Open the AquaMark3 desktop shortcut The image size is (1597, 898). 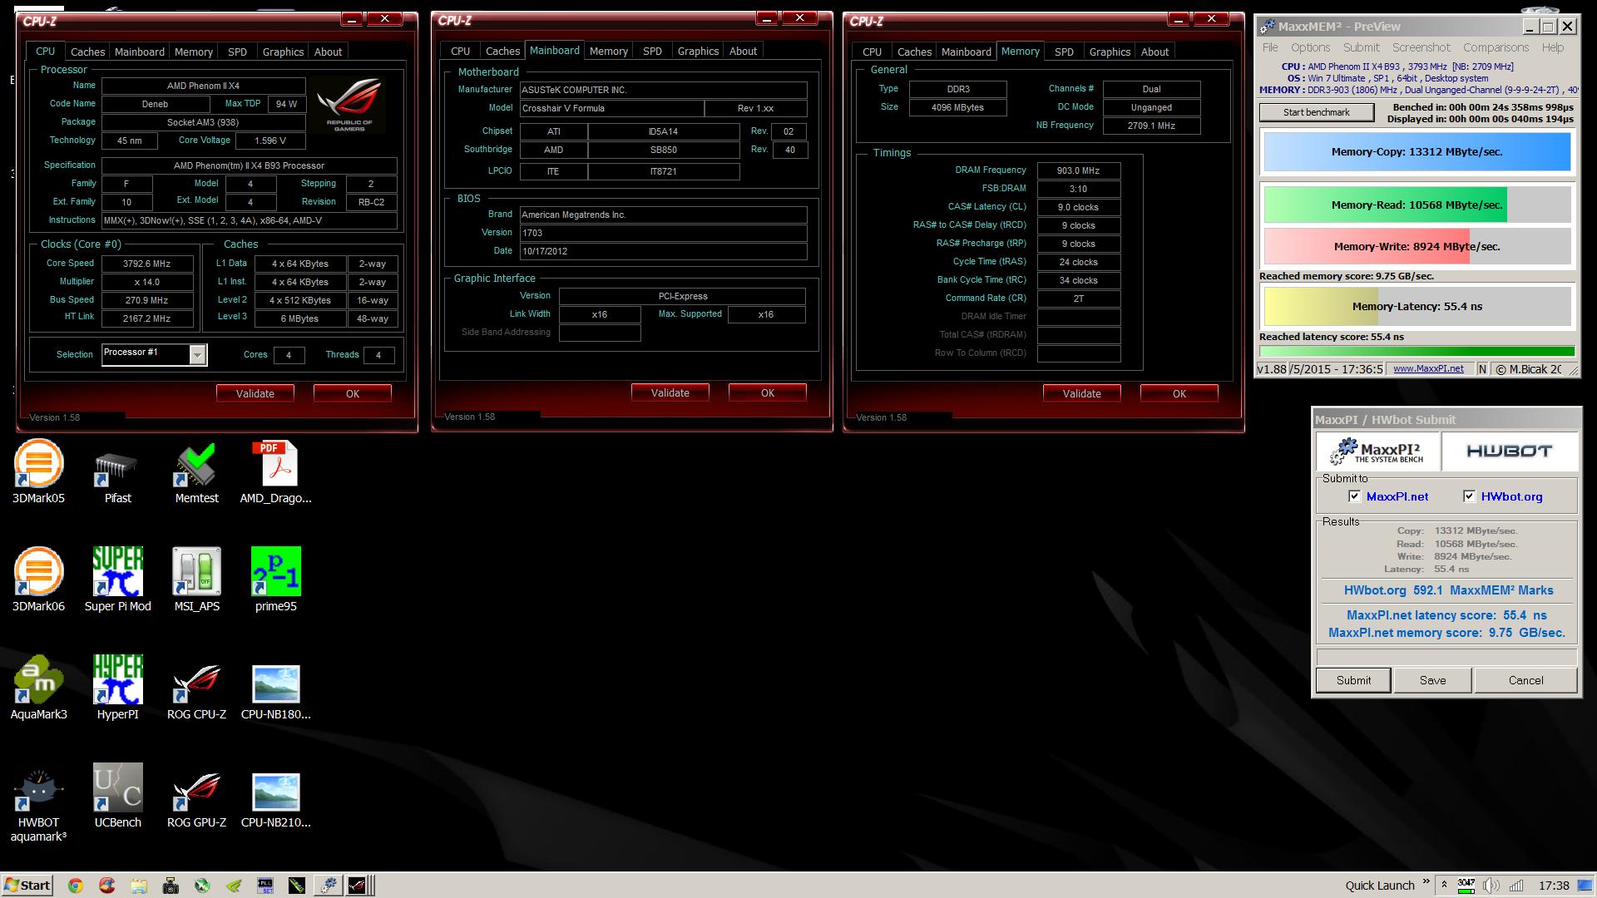click(38, 688)
